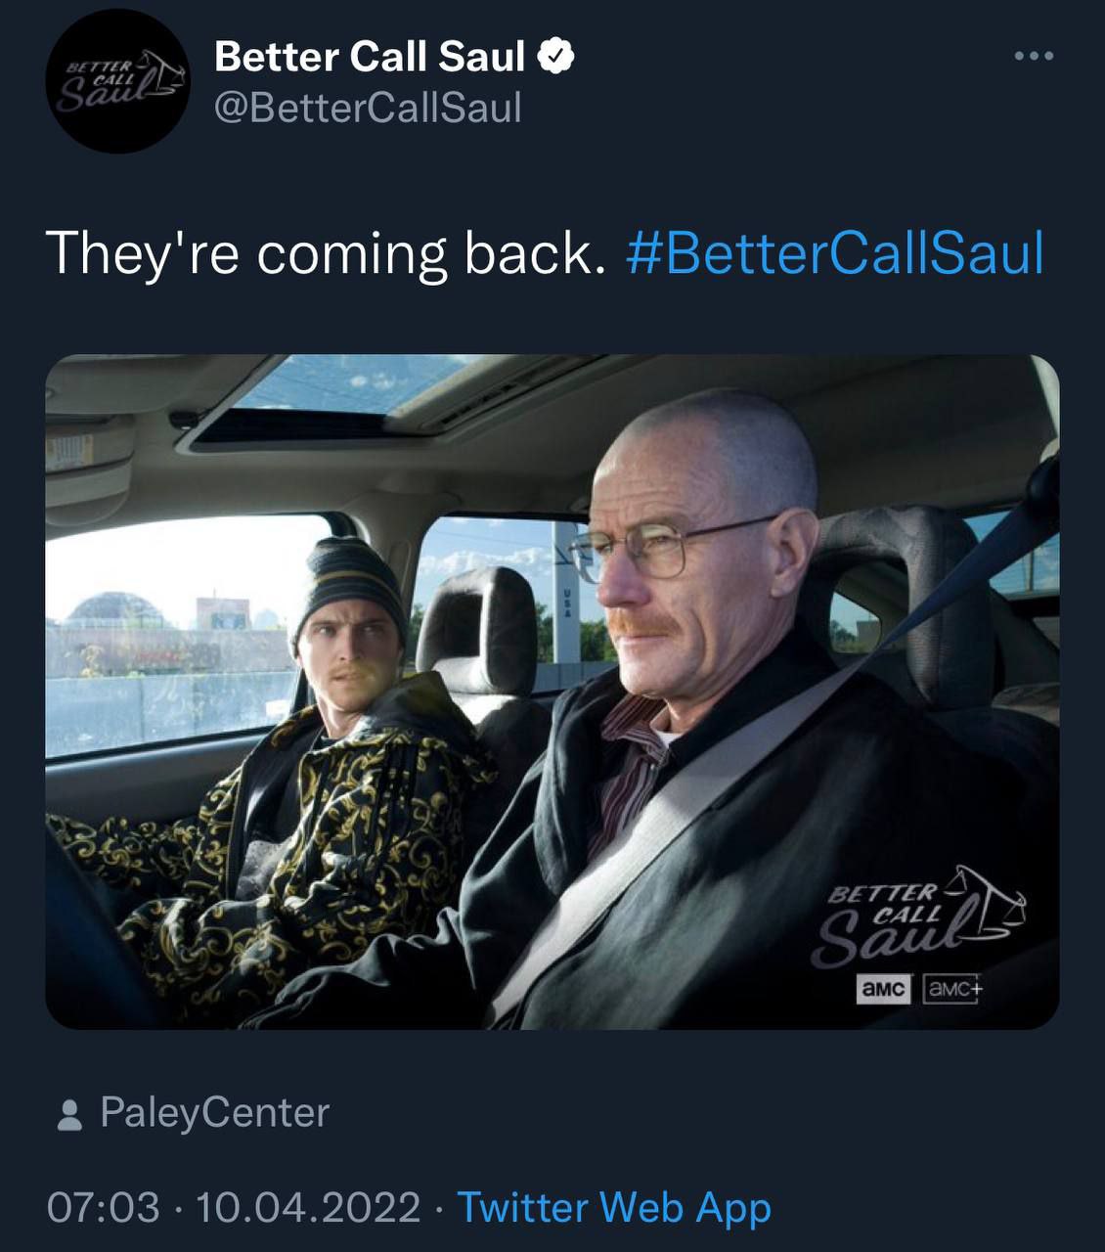Viewport: 1105px width, 1252px height.
Task: Select the "They're coming back." tweet text
Action: coord(321,253)
